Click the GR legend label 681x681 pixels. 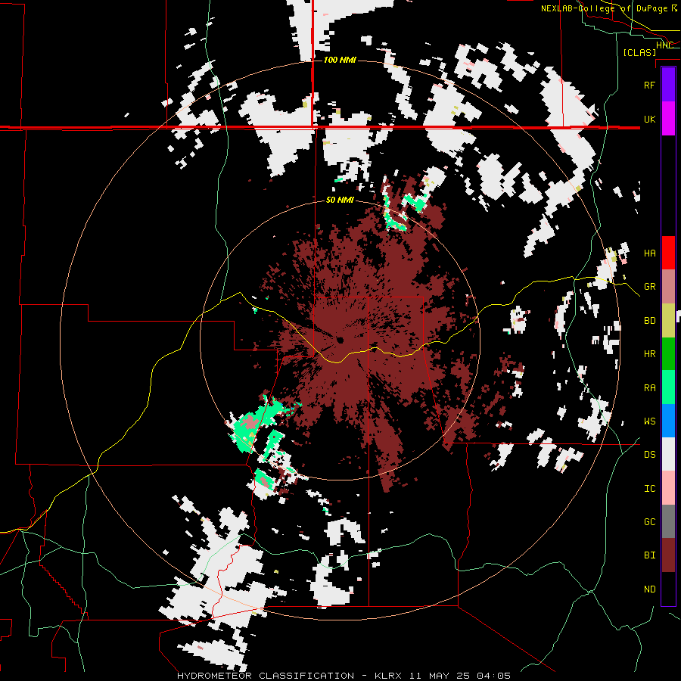click(x=649, y=287)
